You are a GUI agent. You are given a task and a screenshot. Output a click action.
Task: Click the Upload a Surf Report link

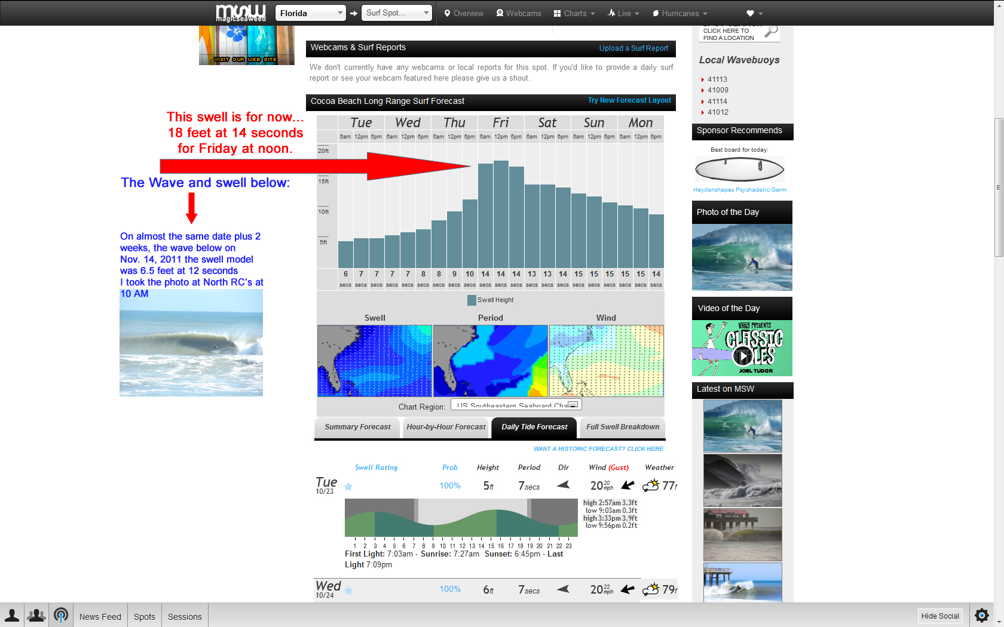[x=633, y=48]
